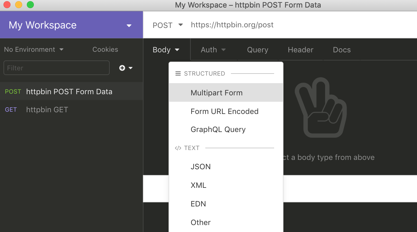Select the httpbin POST Form Data request
Viewport: 417px width, 232px height.
(x=71, y=92)
